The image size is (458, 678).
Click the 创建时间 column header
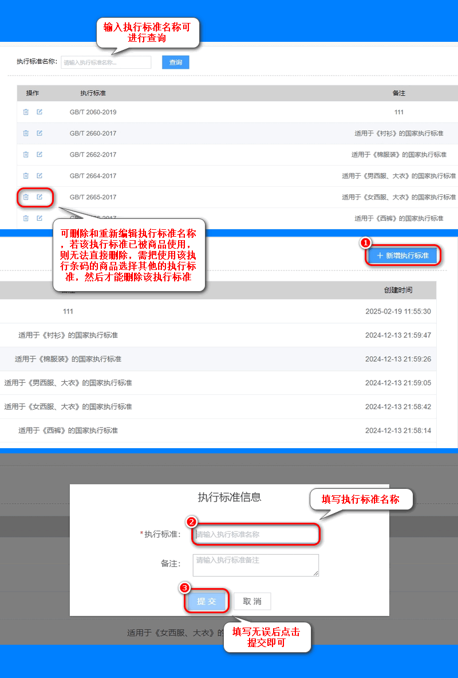(398, 290)
